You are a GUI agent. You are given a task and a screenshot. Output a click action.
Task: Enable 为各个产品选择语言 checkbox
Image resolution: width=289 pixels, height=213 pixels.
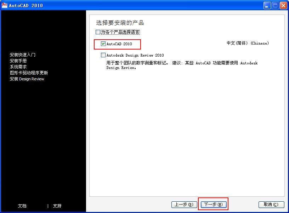point(98,32)
